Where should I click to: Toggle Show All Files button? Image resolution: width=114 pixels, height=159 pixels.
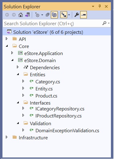[x=54, y=15]
